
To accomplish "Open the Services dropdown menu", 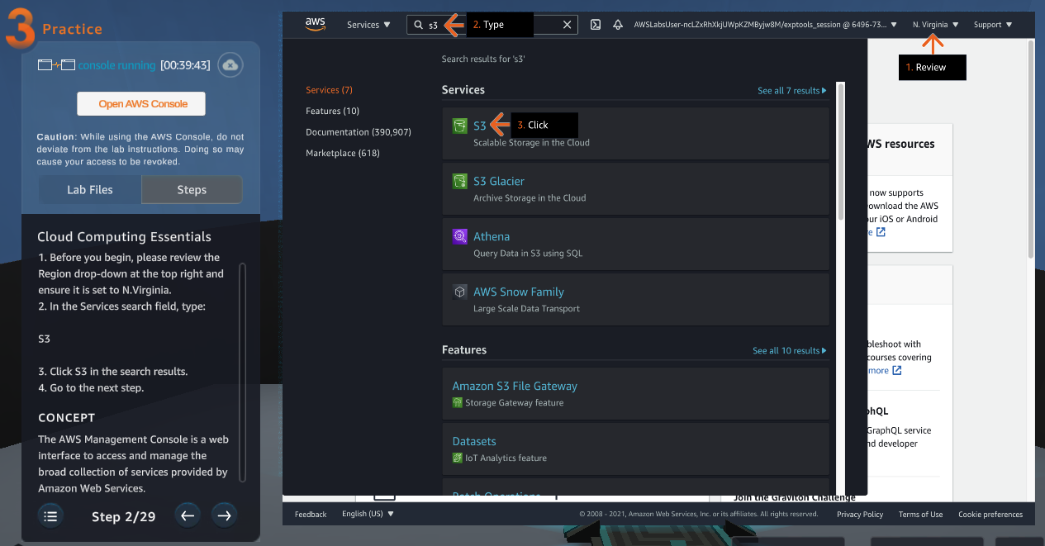I will tap(368, 25).
